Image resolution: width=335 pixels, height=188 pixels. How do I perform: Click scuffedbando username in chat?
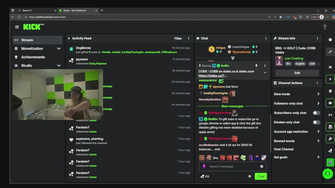point(208,145)
